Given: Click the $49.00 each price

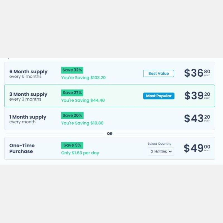Looking at the screenshot, I should coord(197,148).
